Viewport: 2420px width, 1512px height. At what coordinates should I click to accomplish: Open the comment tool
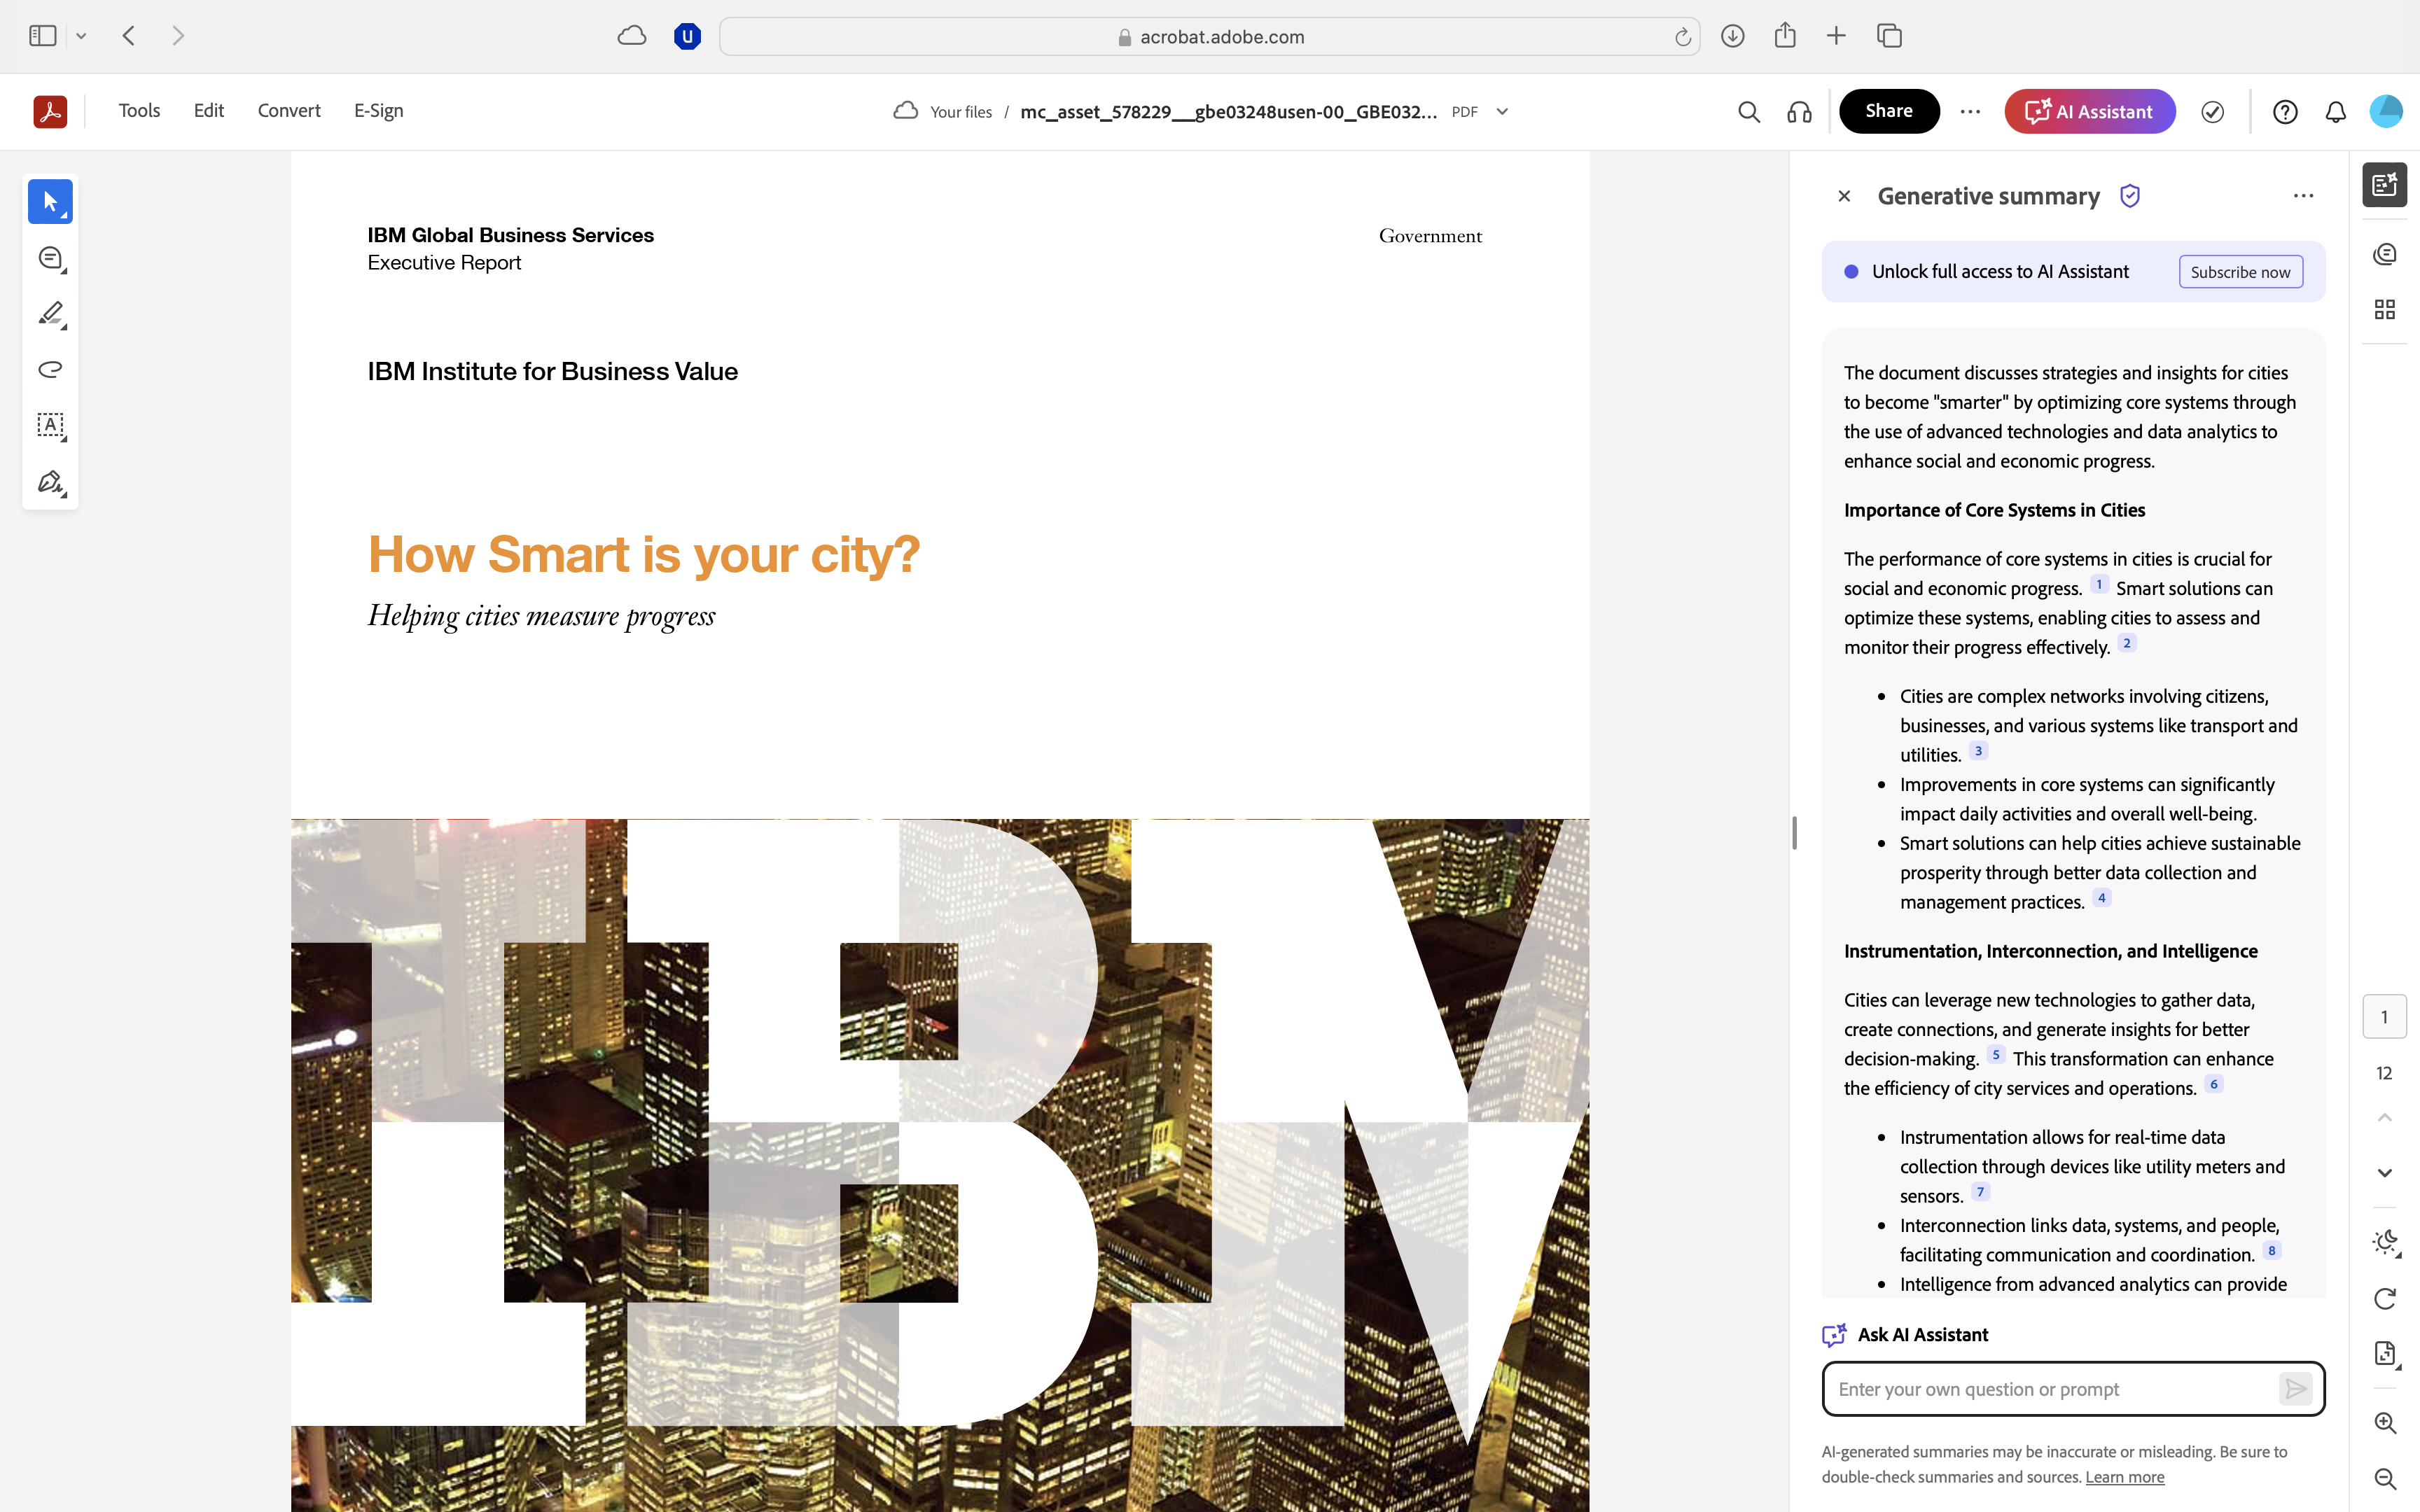coord(50,258)
